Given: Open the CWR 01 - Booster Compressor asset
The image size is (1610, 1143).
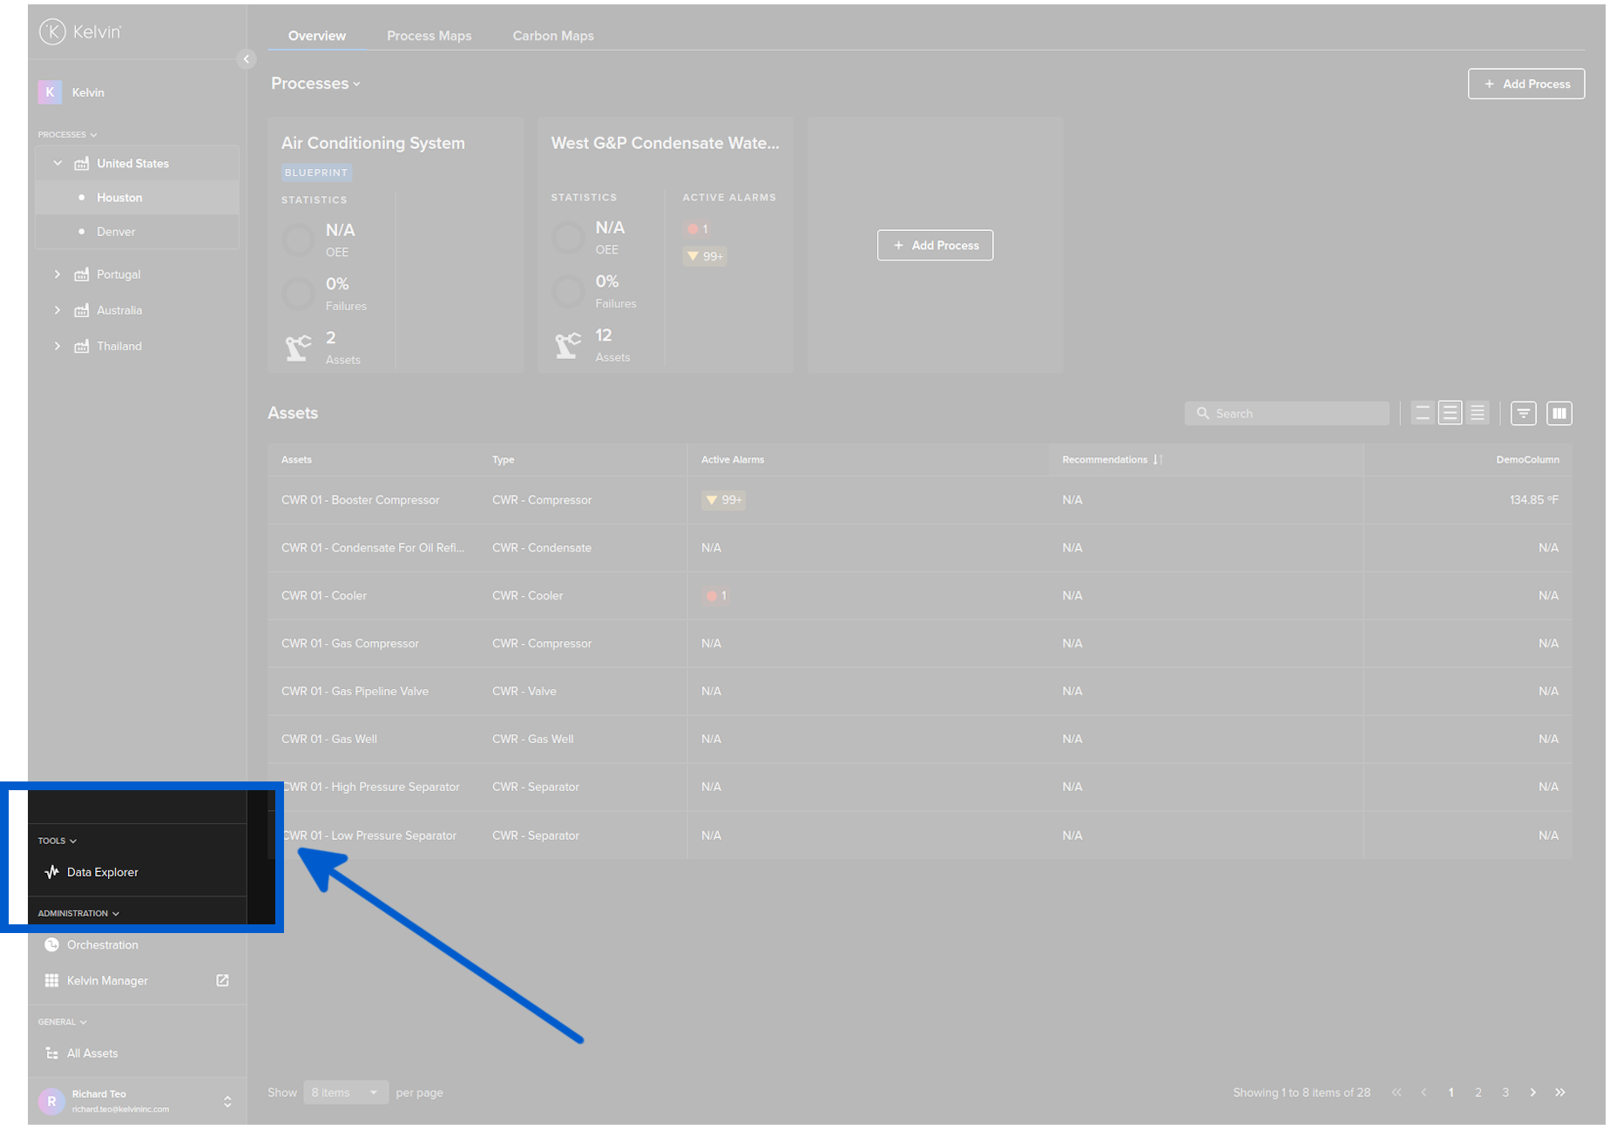Looking at the screenshot, I should [x=360, y=500].
